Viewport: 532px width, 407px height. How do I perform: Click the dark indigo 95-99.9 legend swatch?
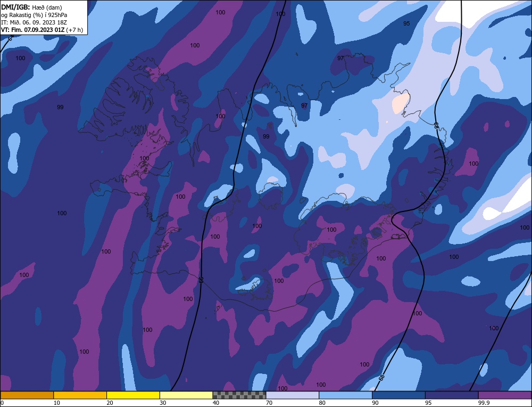click(452, 395)
